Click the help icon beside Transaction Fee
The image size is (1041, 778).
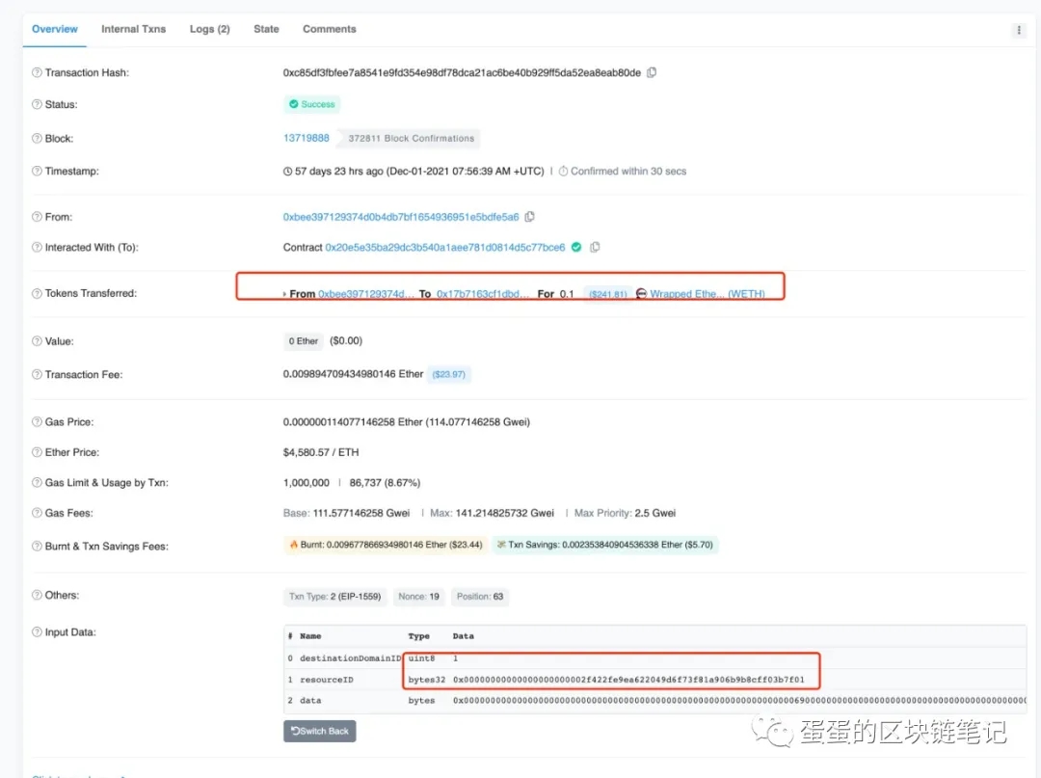pos(36,374)
